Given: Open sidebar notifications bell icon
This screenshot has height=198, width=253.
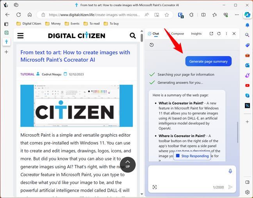Looking at the screenshot, I should point(247,25).
